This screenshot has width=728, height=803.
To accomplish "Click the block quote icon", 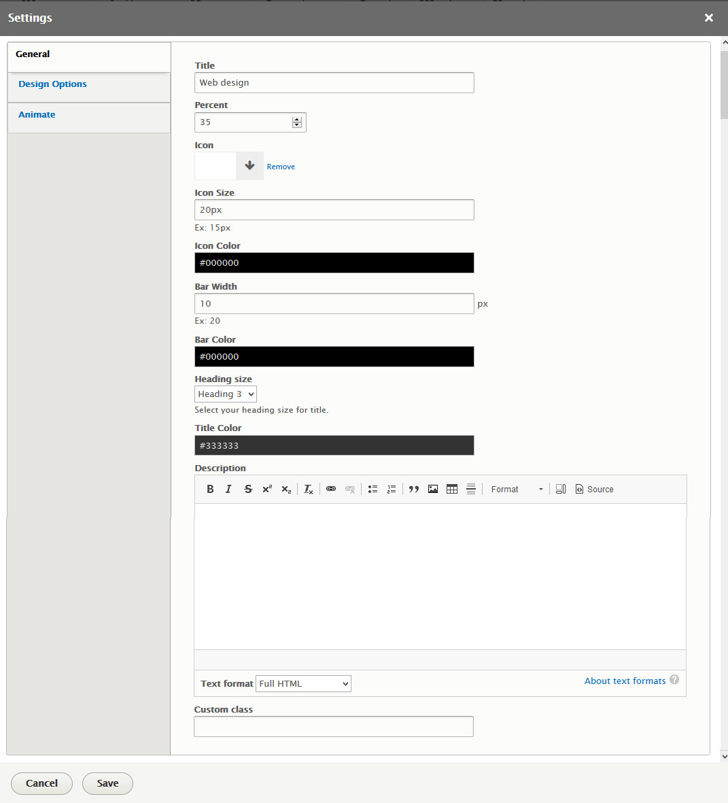I will point(413,489).
